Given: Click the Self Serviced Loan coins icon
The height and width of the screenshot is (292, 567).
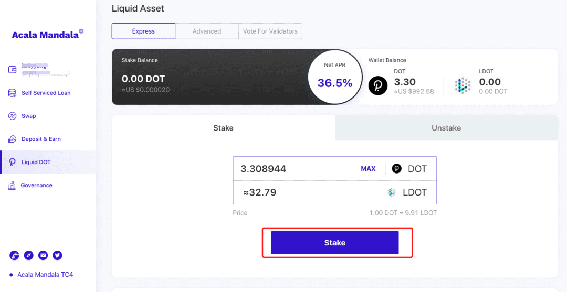Looking at the screenshot, I should click(x=12, y=93).
